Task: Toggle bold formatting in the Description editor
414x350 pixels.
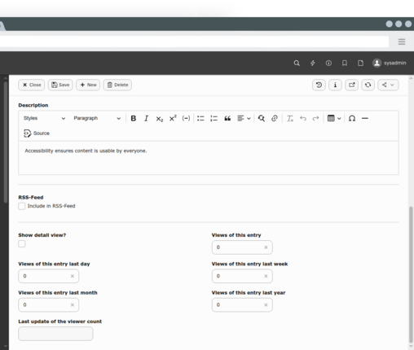Action: click(134, 118)
